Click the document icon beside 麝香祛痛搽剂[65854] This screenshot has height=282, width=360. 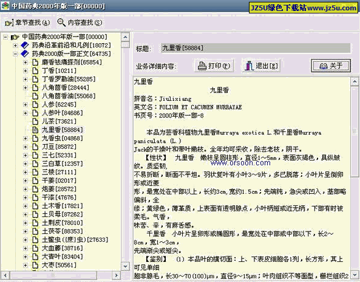pyautogui.click(x=35, y=62)
